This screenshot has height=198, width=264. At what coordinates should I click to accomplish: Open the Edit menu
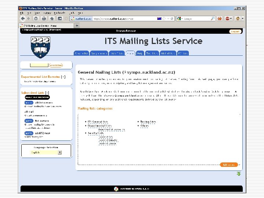[29, 13]
